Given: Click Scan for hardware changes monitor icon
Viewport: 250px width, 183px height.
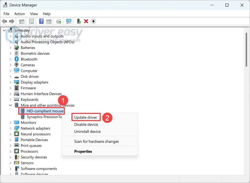Looking at the screenshot, I should click(69, 21).
